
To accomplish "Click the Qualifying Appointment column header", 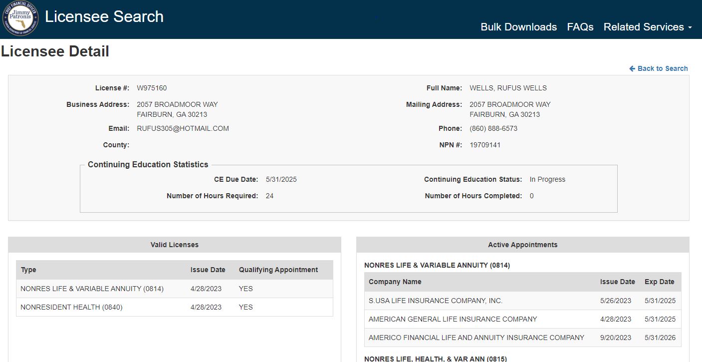I will pos(278,270).
